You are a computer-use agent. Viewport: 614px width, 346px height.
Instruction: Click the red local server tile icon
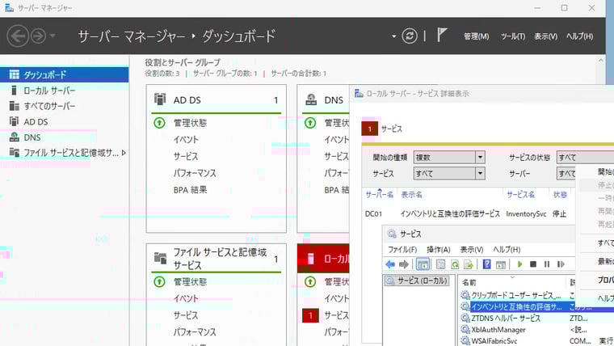coord(311,258)
